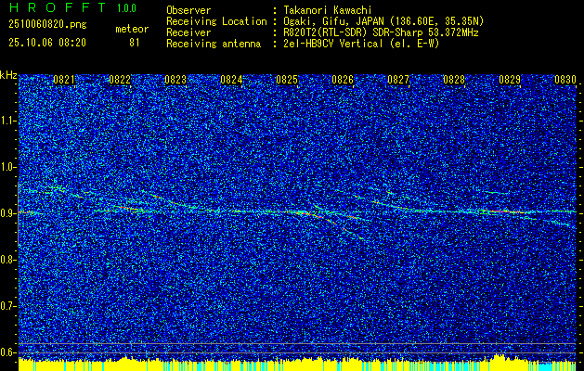584x371 pixels.
Task: Click the 0829 time marker
Action: coord(510,80)
